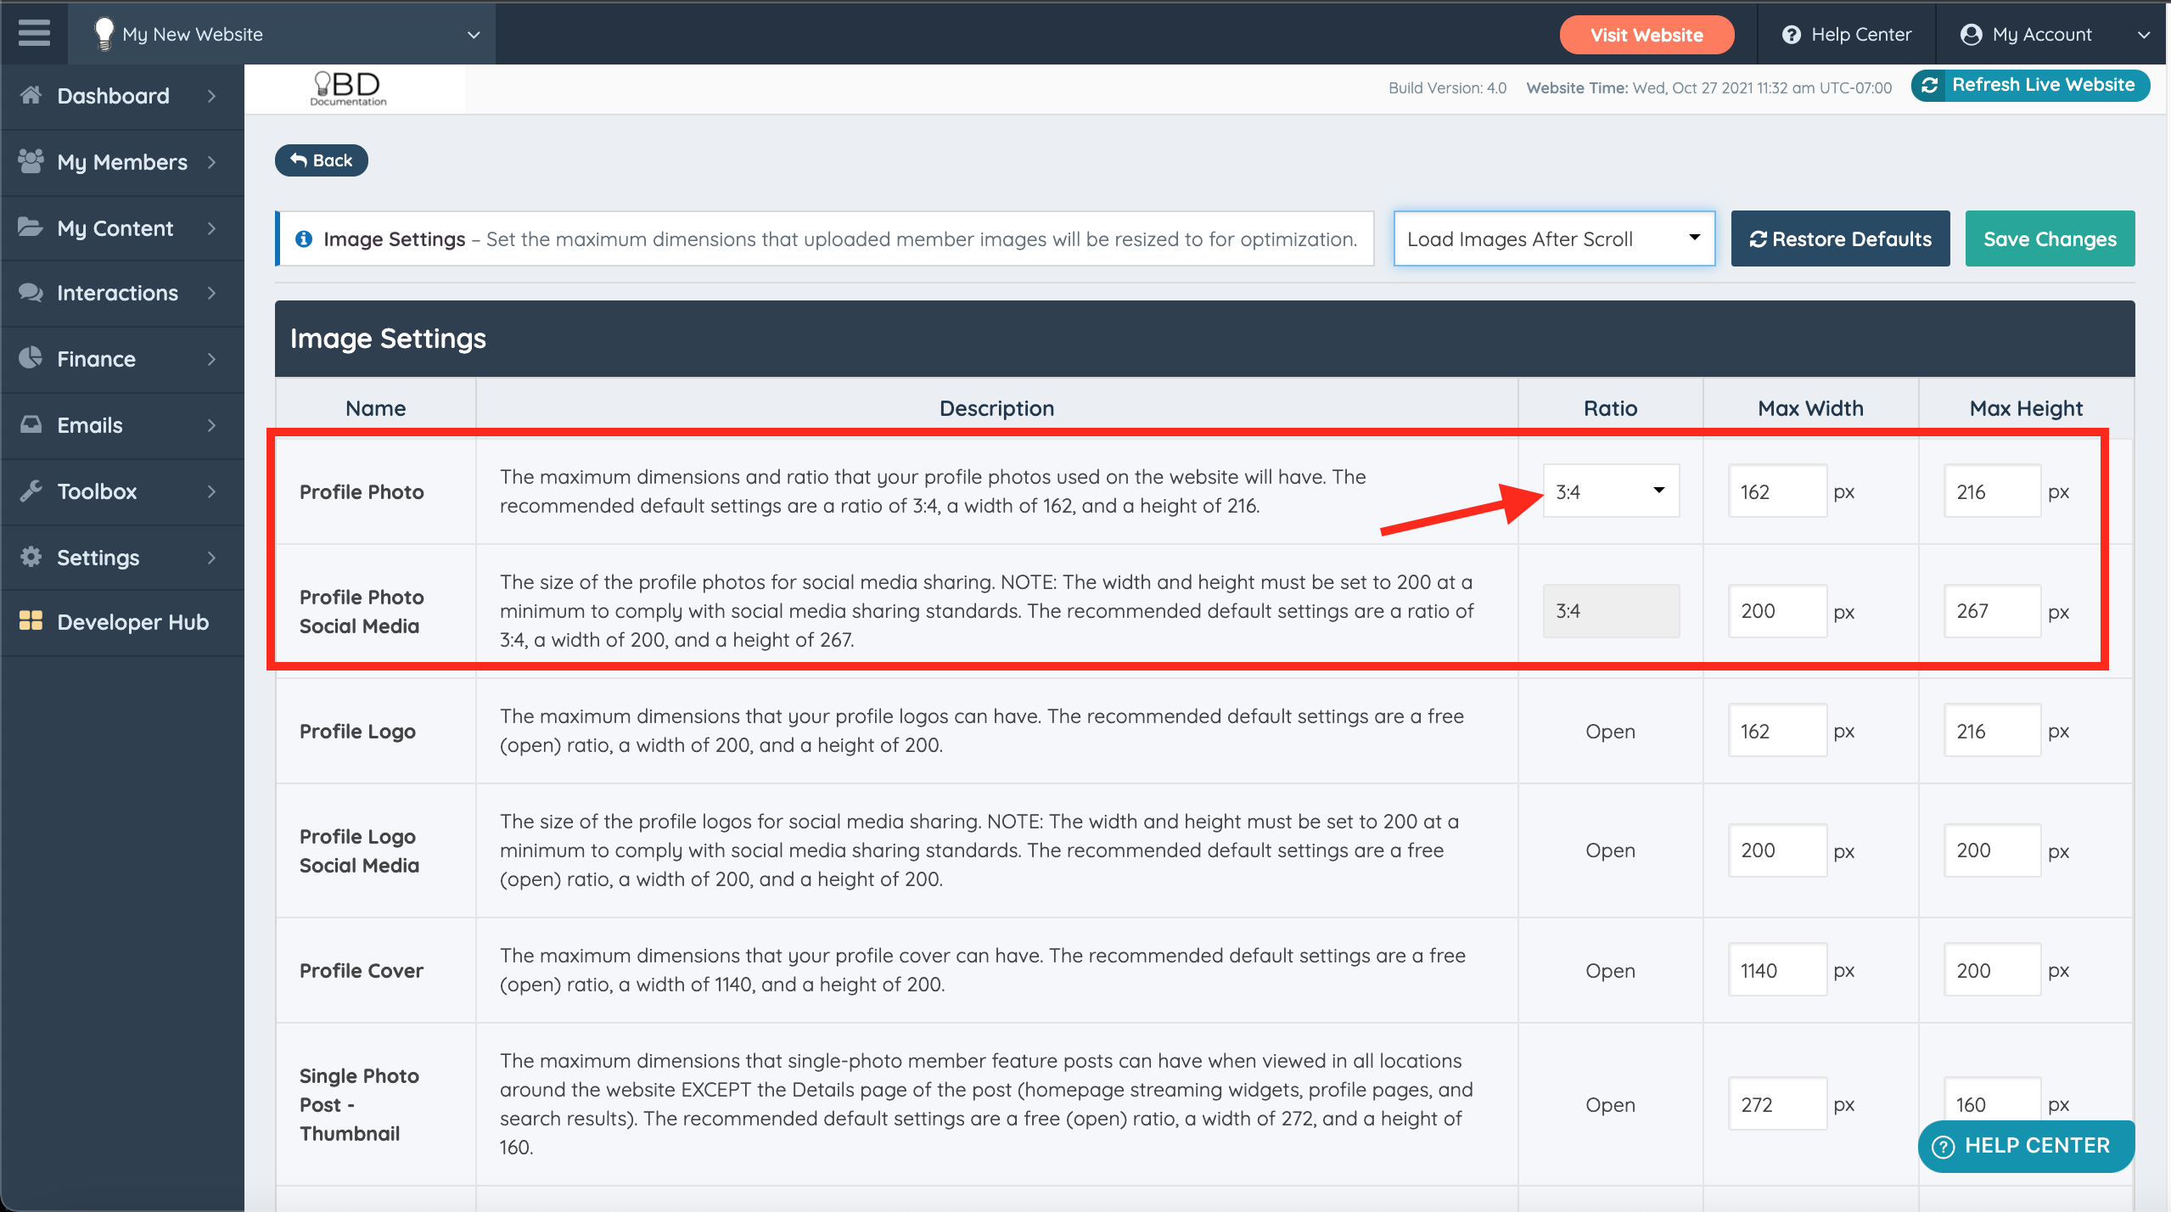Click the hamburger menu icon
The image size is (2171, 1212).
[34, 34]
